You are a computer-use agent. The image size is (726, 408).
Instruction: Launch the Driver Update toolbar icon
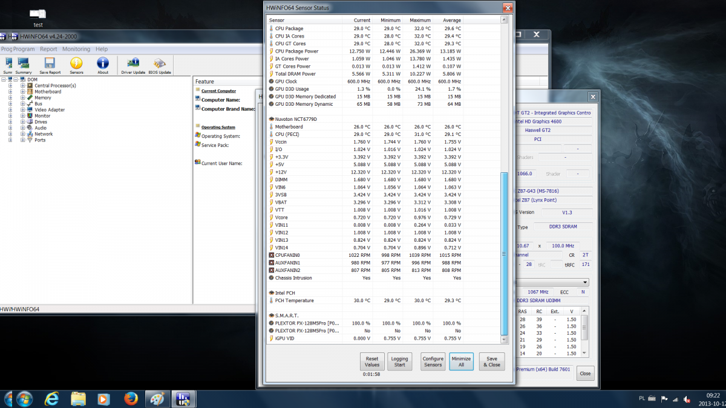[x=133, y=65]
